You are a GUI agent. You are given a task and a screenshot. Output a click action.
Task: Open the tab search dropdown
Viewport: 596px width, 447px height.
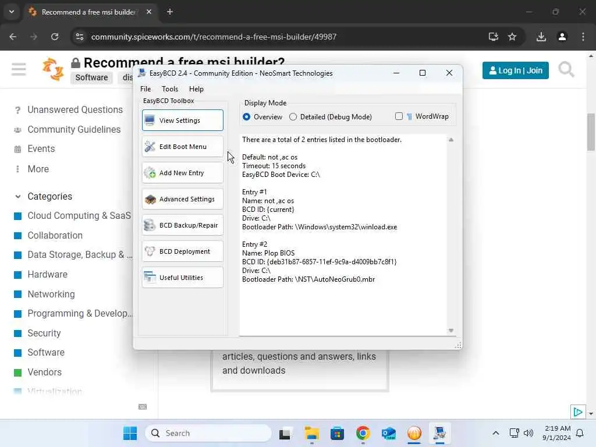pyautogui.click(x=12, y=12)
